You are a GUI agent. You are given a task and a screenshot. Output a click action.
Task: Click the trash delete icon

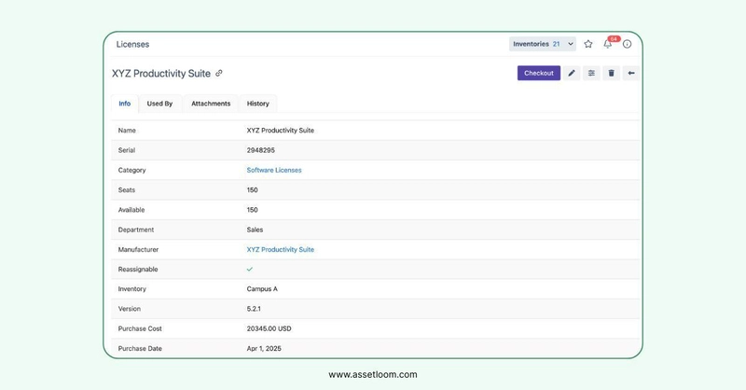coord(612,73)
